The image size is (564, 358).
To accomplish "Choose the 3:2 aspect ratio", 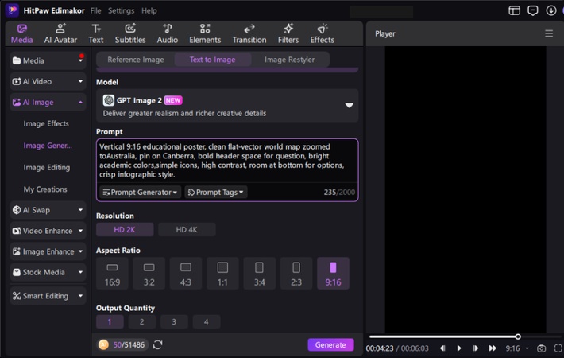I will click(x=149, y=274).
